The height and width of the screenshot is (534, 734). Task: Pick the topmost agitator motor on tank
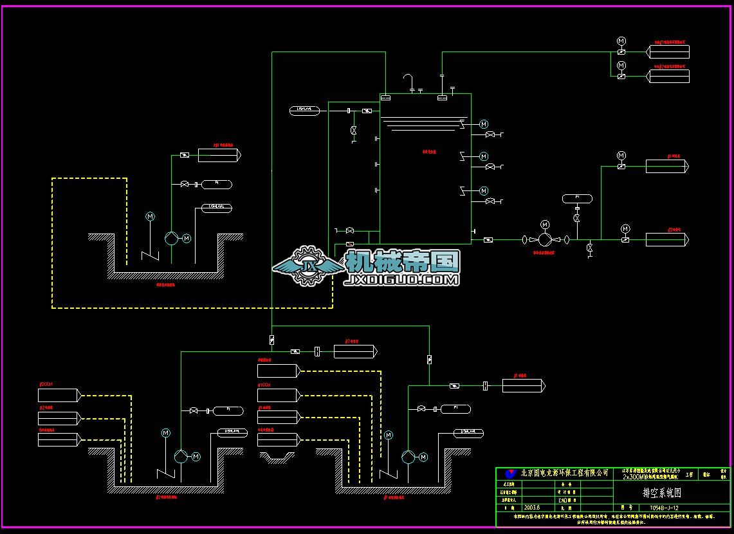click(x=484, y=124)
